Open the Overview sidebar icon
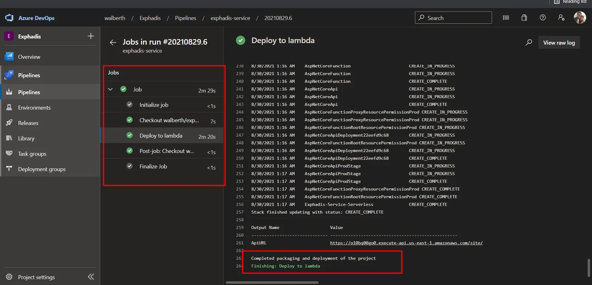The width and height of the screenshot is (592, 285). tap(9, 56)
